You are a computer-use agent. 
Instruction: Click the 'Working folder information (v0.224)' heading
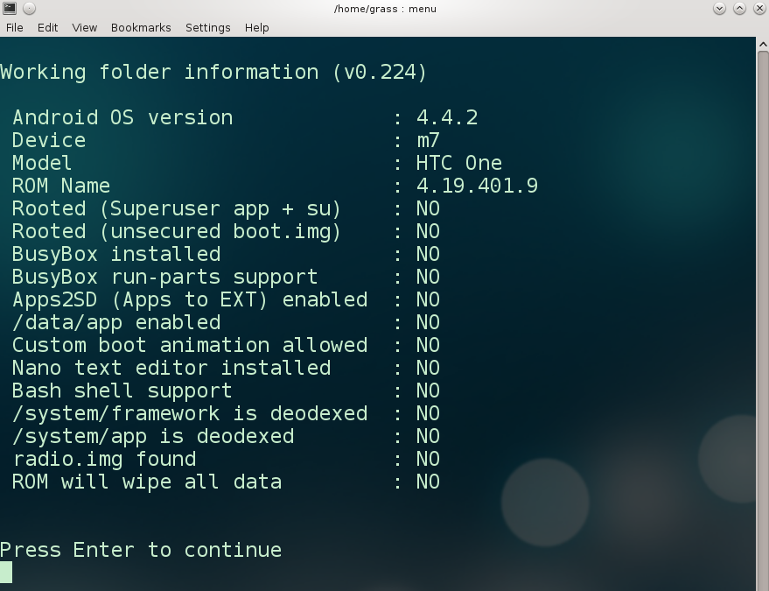[213, 72]
